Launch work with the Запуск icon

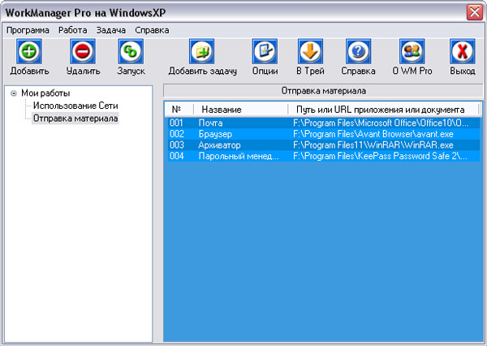pyautogui.click(x=131, y=51)
